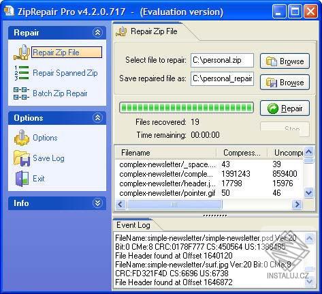Click the splitter grip above Event Log
This screenshot has height=294, width=322.
tap(215, 216)
